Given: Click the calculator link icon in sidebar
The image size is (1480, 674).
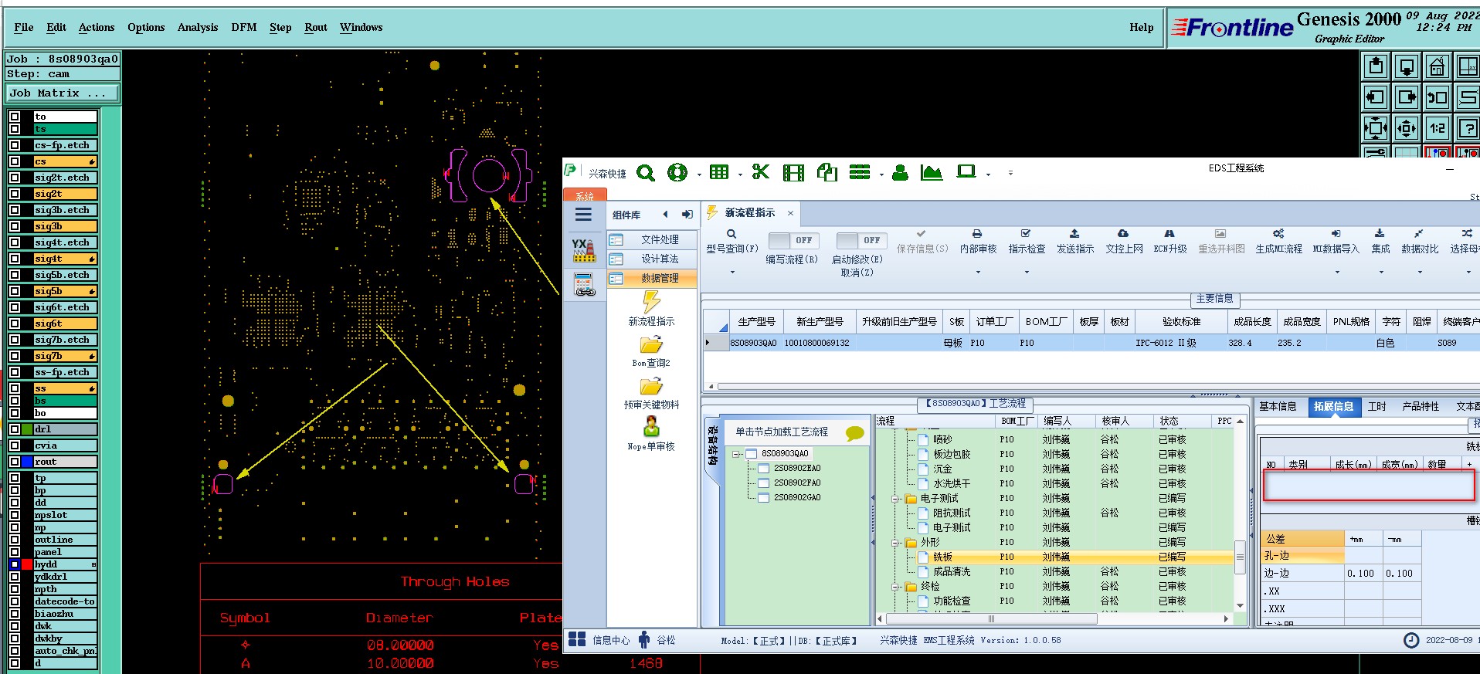Looking at the screenshot, I should tap(585, 285).
